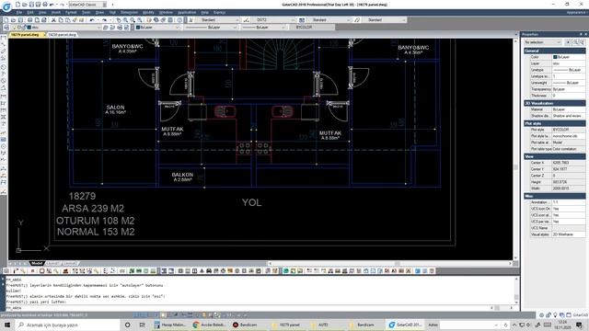Collapse the View section in Properties
This screenshot has height=331, width=589.
click(554, 156)
